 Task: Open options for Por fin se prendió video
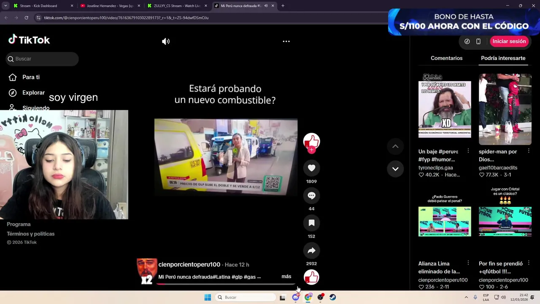click(529, 263)
